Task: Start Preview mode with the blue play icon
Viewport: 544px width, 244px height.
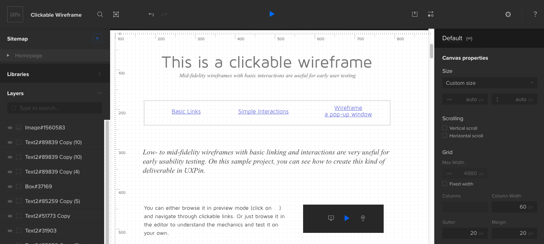Action: 272,14
